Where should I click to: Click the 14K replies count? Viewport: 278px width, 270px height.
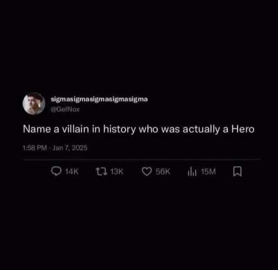pos(72,172)
